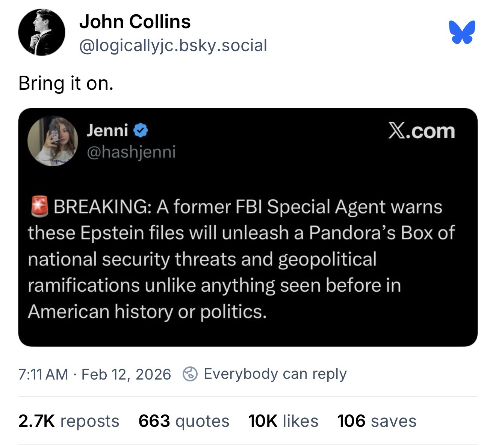Open John Collins' profile avatar
Viewport: 496px width, 446px height.
click(x=41, y=32)
